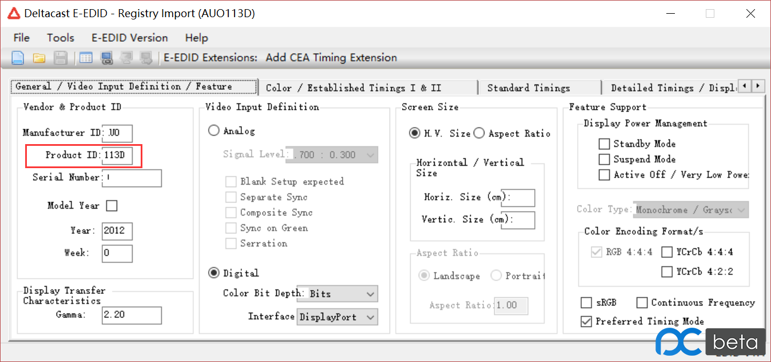Click the Week input field
This screenshot has width=771, height=362.
(x=117, y=253)
